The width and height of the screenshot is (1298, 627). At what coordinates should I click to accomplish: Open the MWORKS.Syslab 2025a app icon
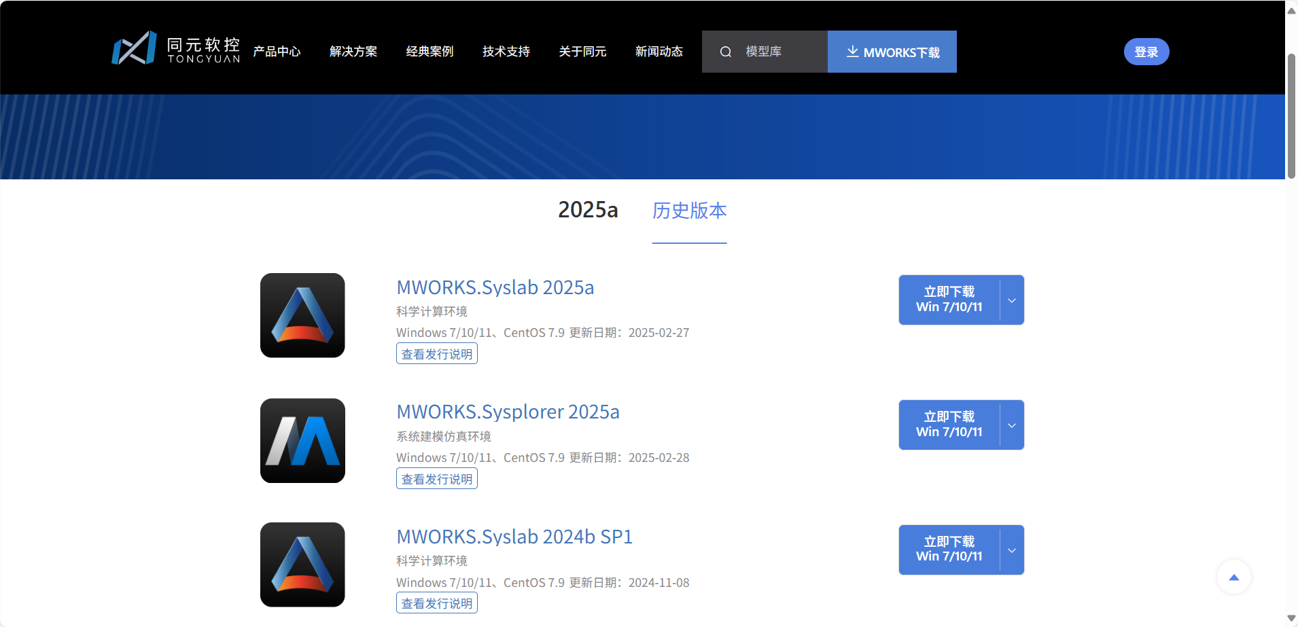[302, 315]
